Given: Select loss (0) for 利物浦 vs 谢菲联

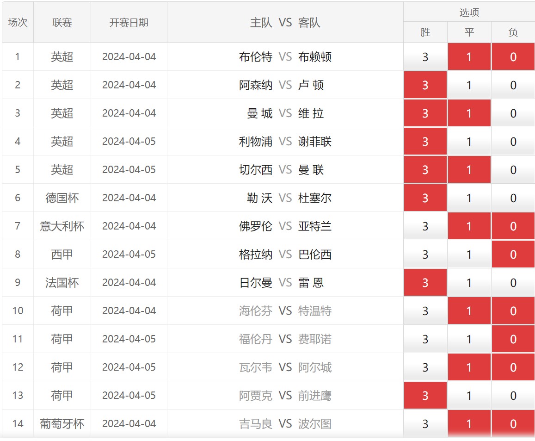Looking at the screenshot, I should tap(513, 141).
